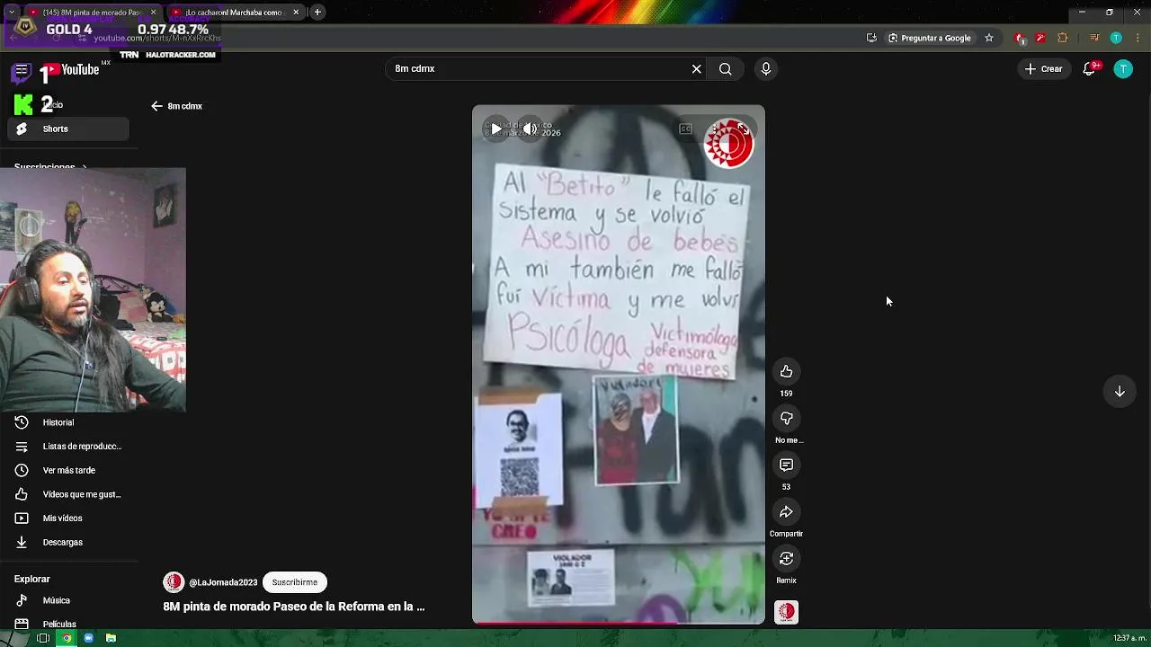Share this Short via Compartir

point(786,512)
